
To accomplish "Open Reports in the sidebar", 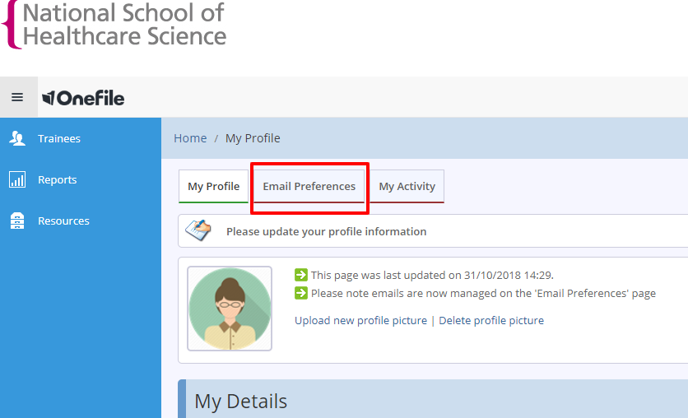I will click(57, 180).
